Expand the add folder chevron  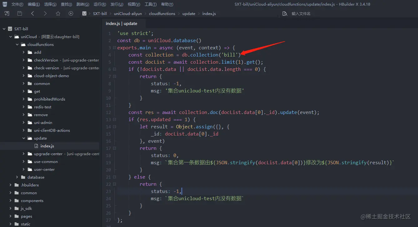click(24, 52)
